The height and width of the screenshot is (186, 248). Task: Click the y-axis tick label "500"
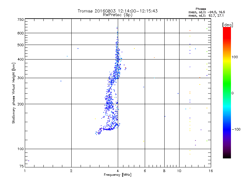[20, 45]
